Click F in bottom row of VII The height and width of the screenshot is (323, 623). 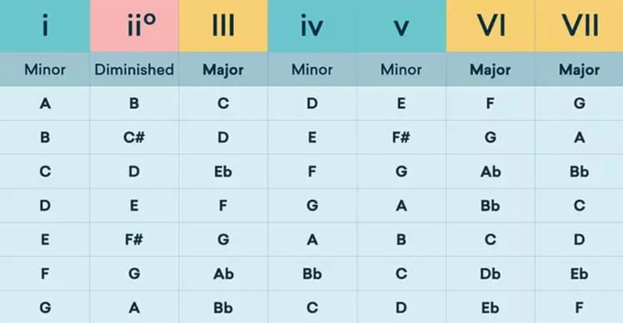click(579, 308)
